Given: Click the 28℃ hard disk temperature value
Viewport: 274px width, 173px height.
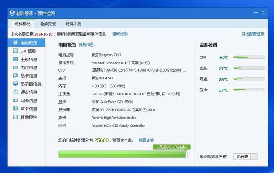Looking at the screenshot, I should click(x=223, y=79).
